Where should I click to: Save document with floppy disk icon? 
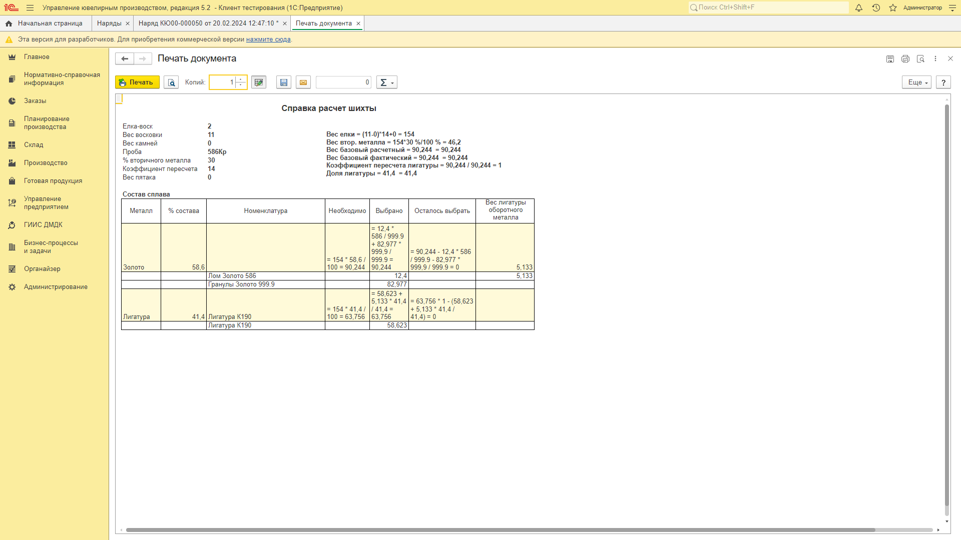pyautogui.click(x=284, y=82)
